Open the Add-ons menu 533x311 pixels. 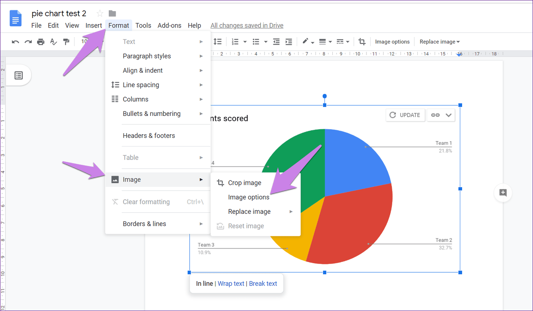170,25
